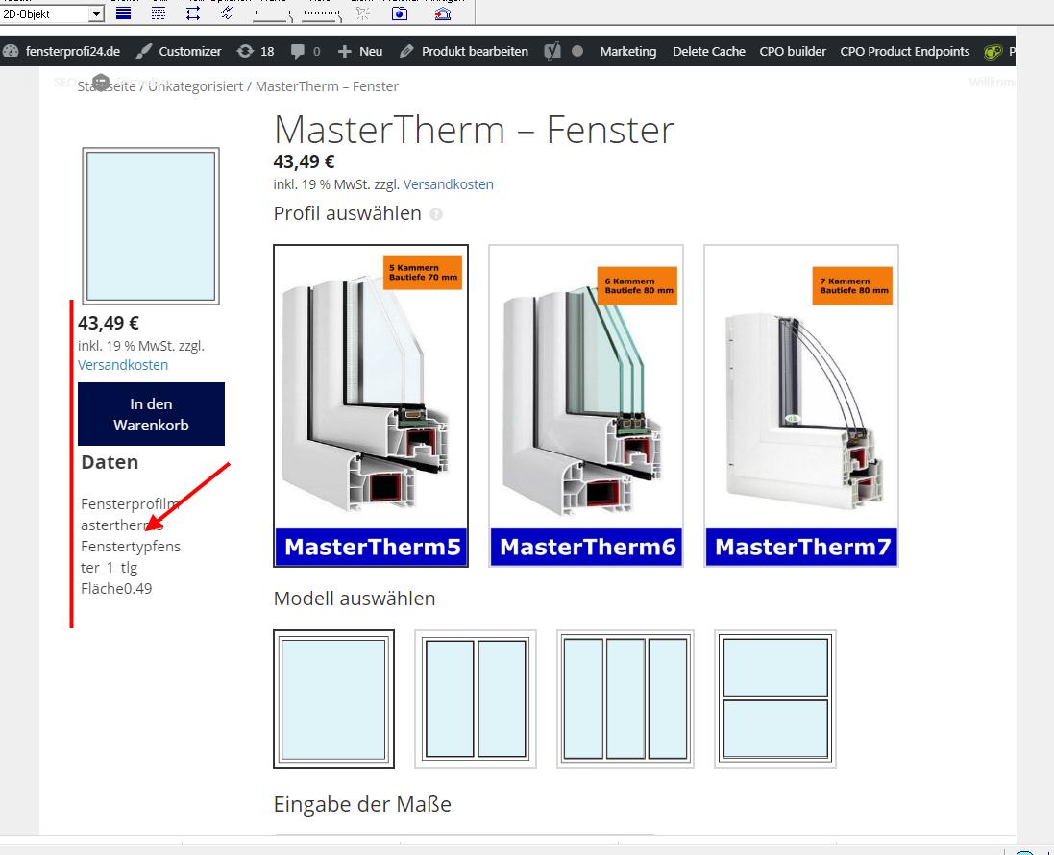1054x855 pixels.
Task: Click the dotted line style icon
Action: [x=159, y=12]
